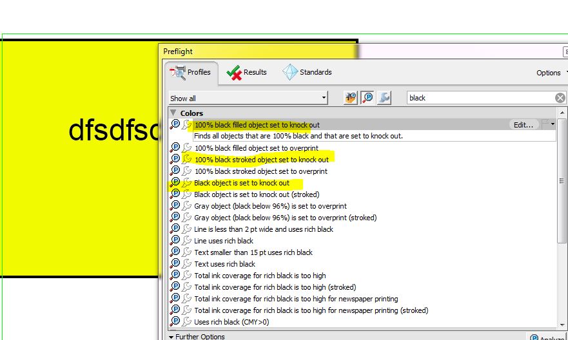568x340 pixels.
Task: Toggle the select single fixups wrench icon
Action: pos(384,98)
